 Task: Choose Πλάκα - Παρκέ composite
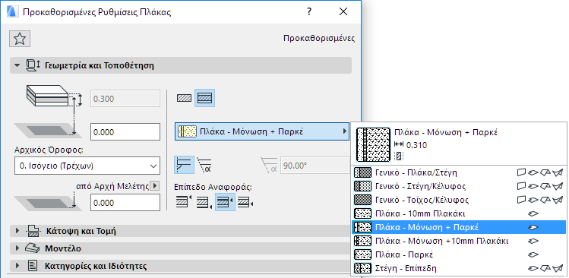[459, 254]
